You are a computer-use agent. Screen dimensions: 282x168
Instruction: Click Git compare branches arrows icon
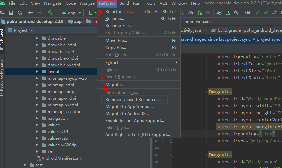(275, 13)
